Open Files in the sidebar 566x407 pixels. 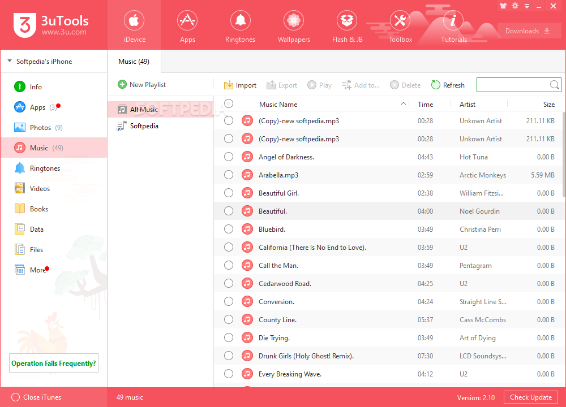coord(54,250)
